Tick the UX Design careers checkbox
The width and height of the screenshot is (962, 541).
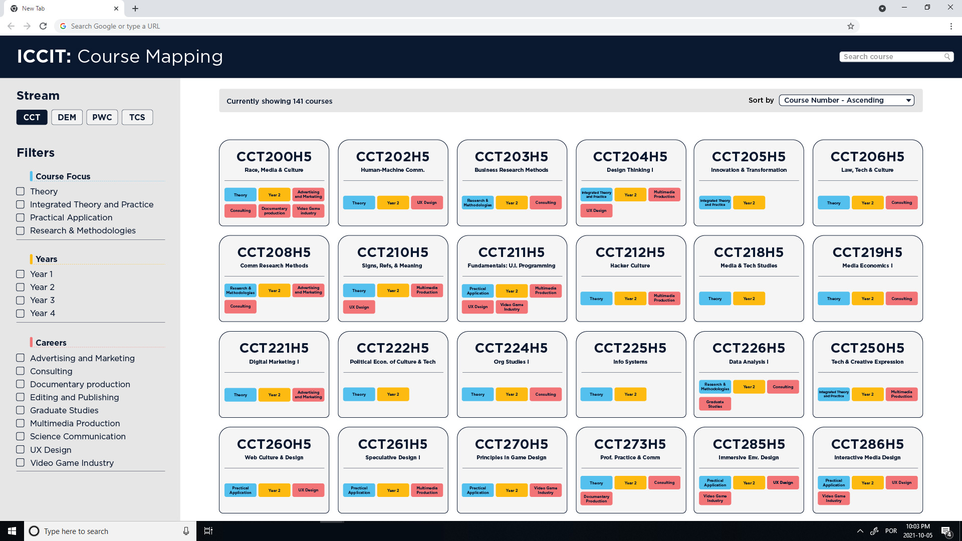coord(21,450)
